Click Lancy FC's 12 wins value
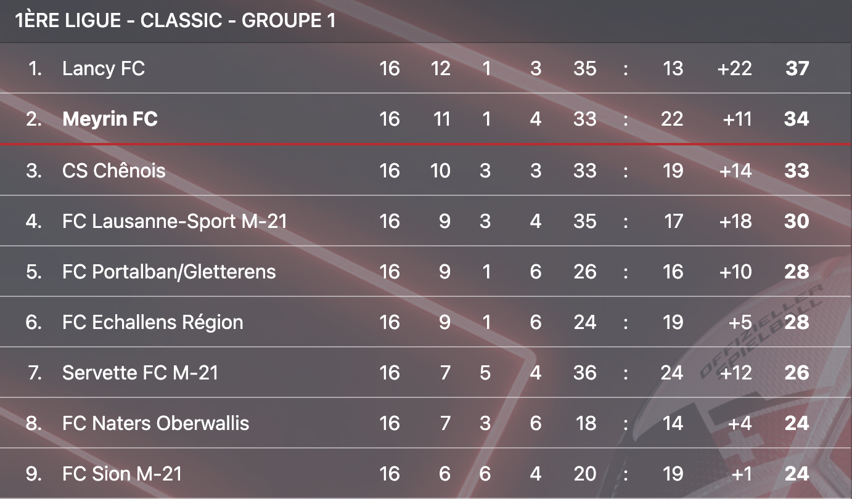The width and height of the screenshot is (852, 499). point(440,68)
